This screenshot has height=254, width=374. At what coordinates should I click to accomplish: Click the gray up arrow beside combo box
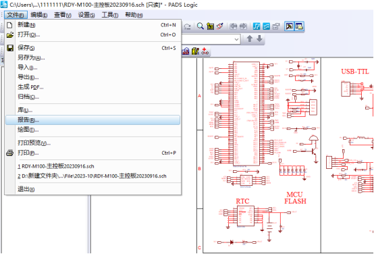(x=250, y=39)
